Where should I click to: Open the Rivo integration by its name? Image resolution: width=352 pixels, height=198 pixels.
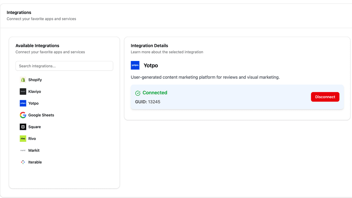[x=32, y=139]
